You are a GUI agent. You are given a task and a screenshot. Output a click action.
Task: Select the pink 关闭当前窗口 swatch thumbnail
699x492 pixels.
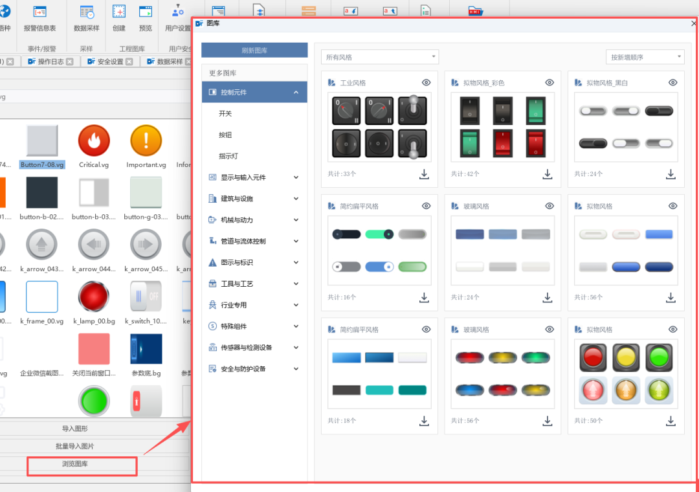coord(94,350)
